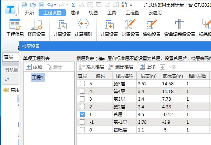Open the 常用 folder in navigation tree
211x145 pixels.
point(11,90)
